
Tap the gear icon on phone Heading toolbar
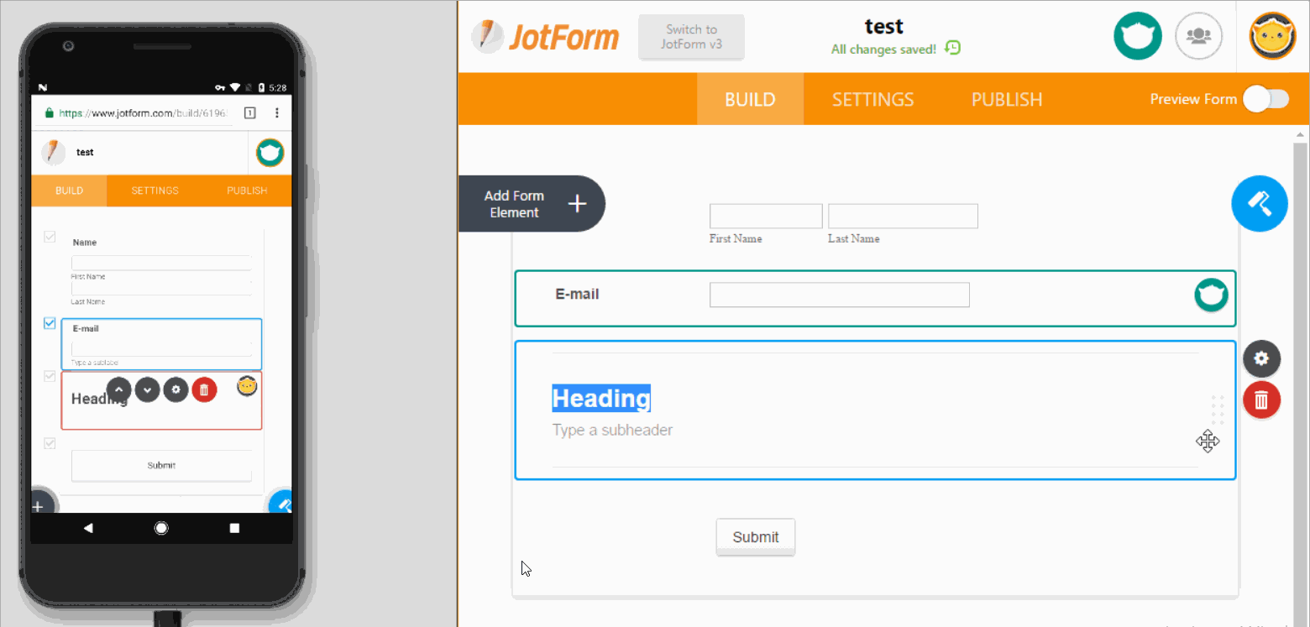pyautogui.click(x=176, y=389)
